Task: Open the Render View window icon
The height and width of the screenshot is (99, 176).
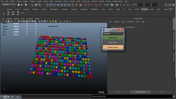Action: pyautogui.click(x=117, y=5)
